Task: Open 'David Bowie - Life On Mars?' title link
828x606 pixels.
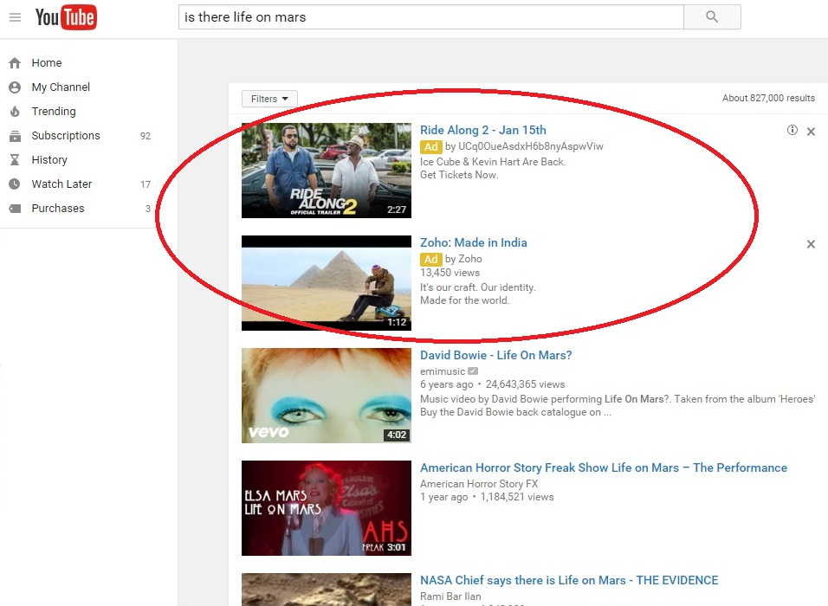Action: click(x=496, y=355)
